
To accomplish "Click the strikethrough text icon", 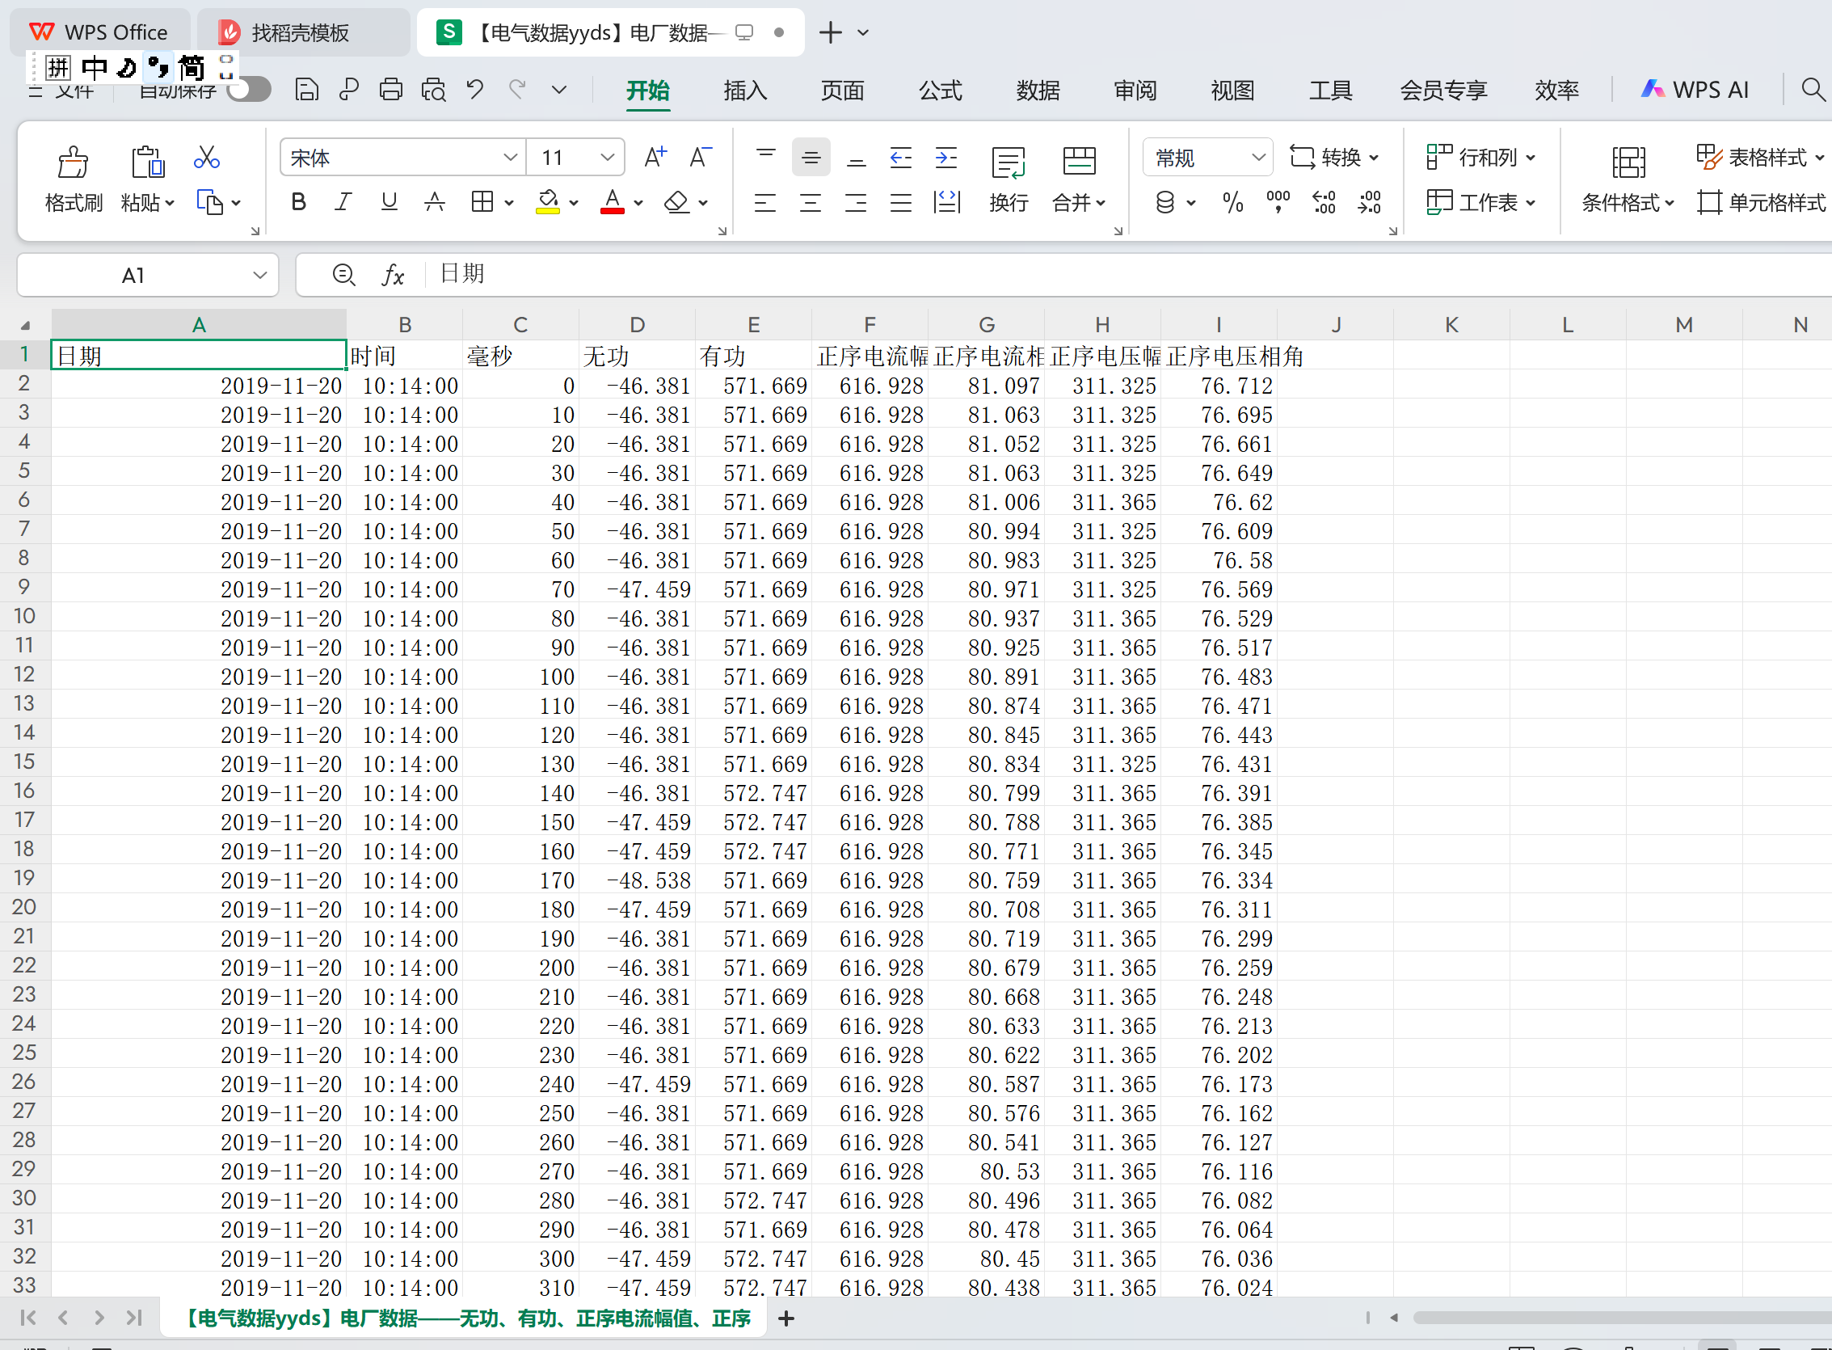I will tap(435, 202).
